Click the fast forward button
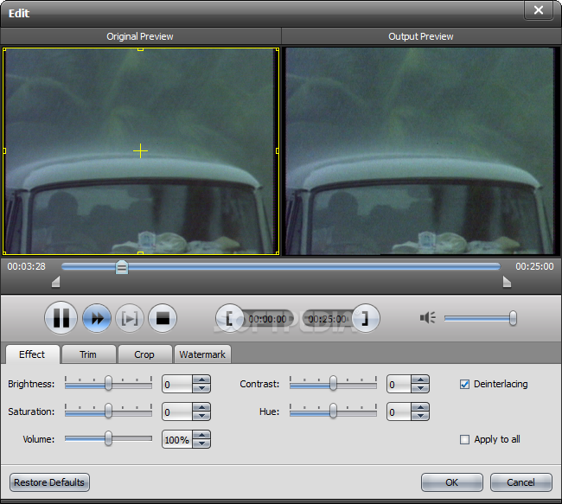The image size is (562, 504). point(97,318)
